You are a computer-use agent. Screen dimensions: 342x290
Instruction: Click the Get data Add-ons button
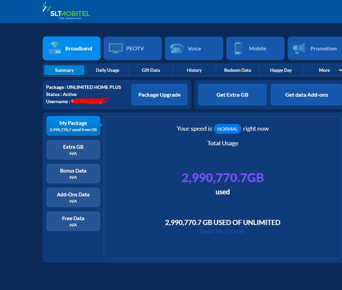pos(307,95)
